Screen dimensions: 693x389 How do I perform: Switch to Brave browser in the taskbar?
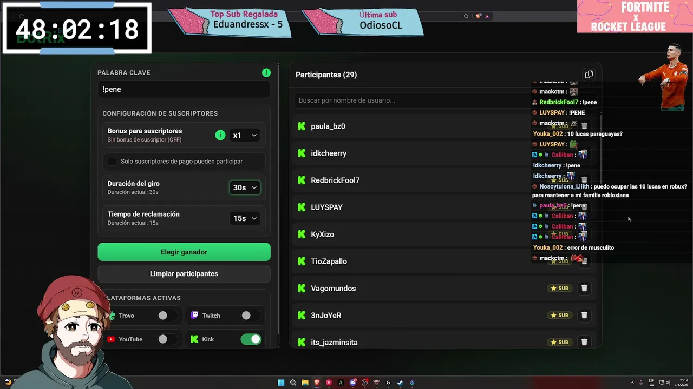(x=317, y=383)
